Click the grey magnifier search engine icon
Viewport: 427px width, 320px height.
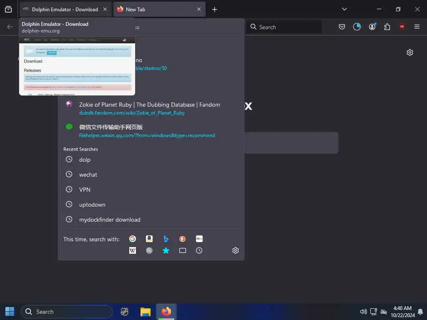point(149,250)
